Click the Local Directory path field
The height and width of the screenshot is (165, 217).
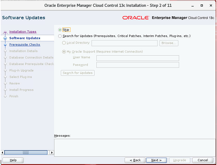(x=124, y=43)
